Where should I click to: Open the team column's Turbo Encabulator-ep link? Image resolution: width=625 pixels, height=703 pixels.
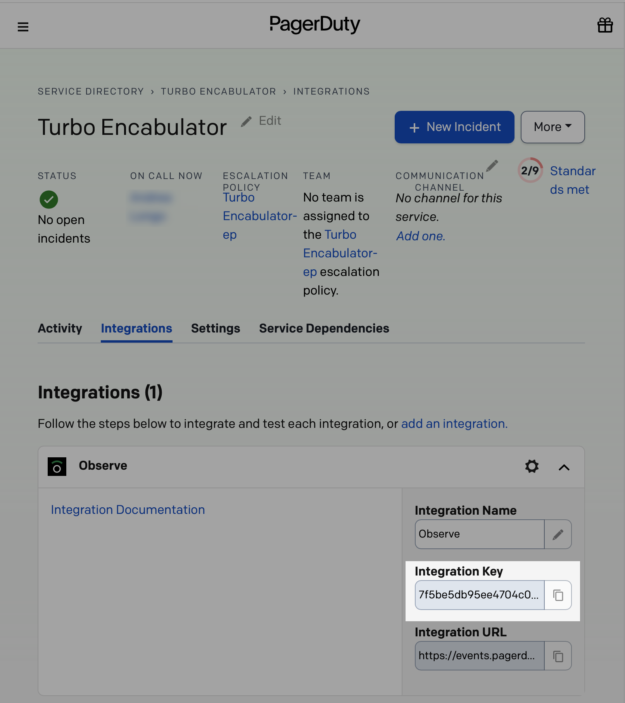(340, 253)
